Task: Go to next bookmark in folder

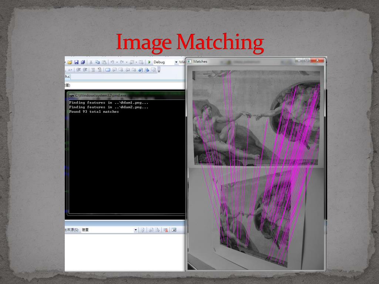Action: 134,70
